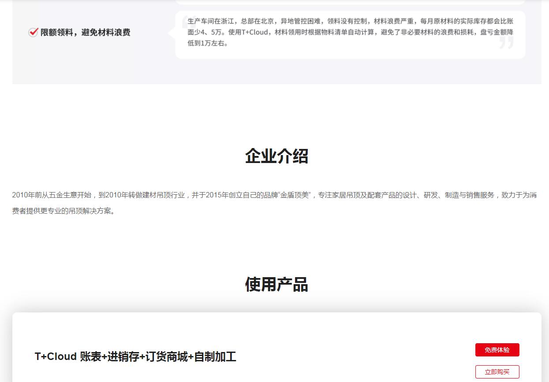Screen dimensions: 549x382
Task: Click the text line 费者提供更专业的吊顶解决方案
Action: (x=64, y=211)
